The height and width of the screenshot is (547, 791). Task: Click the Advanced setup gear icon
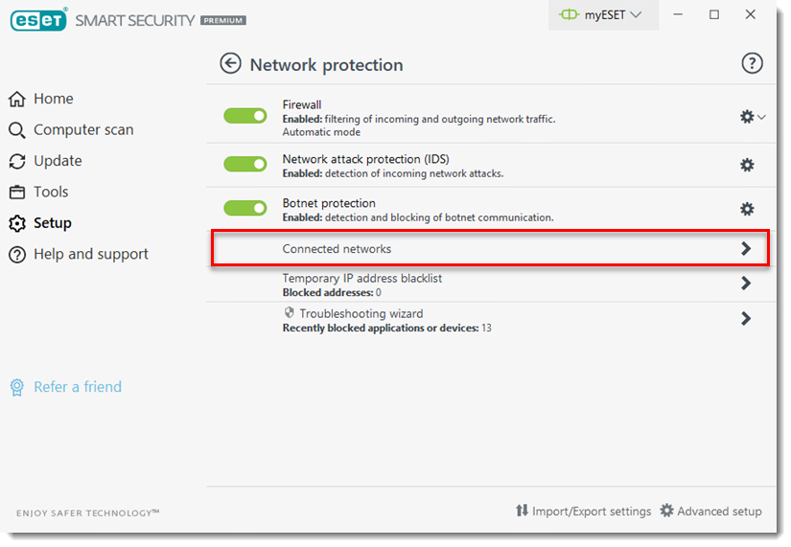[666, 512]
